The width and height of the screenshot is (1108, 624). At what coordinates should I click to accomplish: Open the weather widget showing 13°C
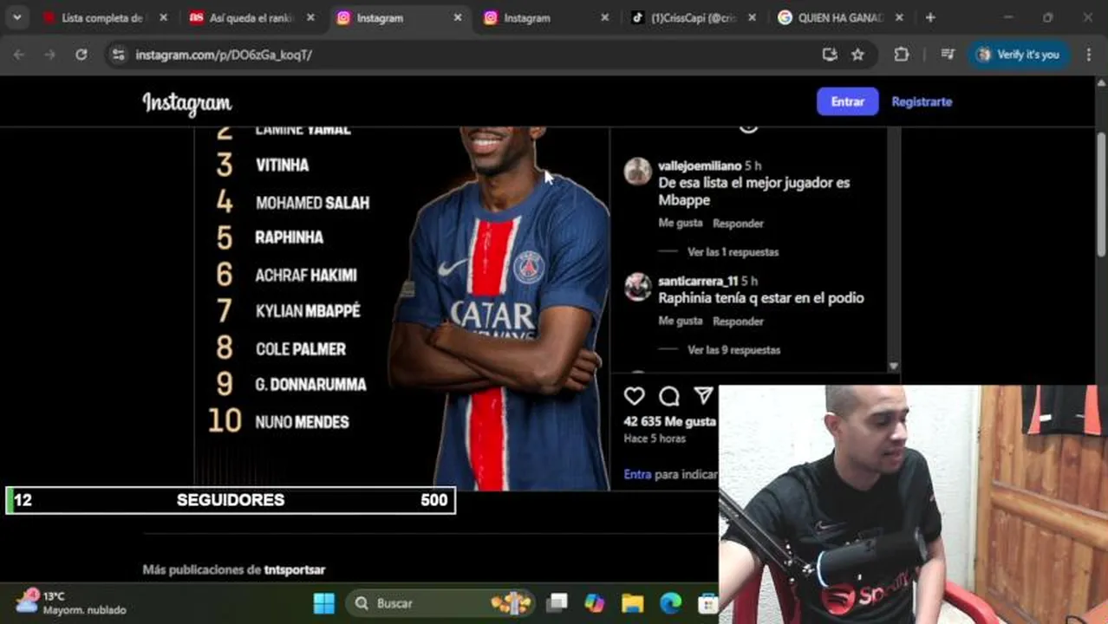[71, 603]
